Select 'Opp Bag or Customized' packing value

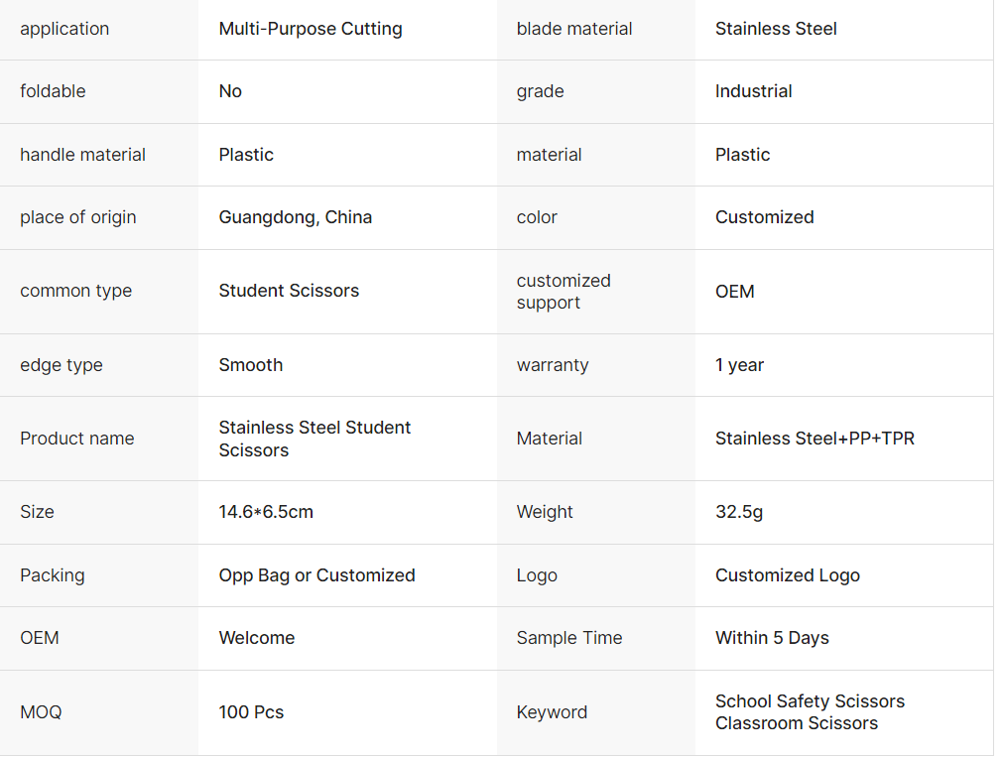click(316, 575)
